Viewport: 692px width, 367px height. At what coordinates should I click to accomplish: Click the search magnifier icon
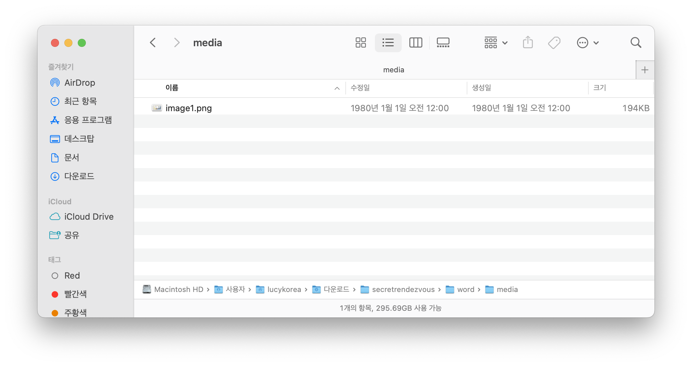pos(636,43)
